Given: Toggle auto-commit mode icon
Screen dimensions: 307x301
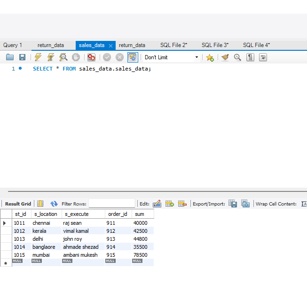Looking at the screenshot, I should coord(133,57).
